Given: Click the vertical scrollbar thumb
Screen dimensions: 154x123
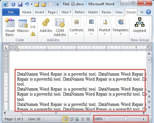Looking at the screenshot, I should point(149,60).
